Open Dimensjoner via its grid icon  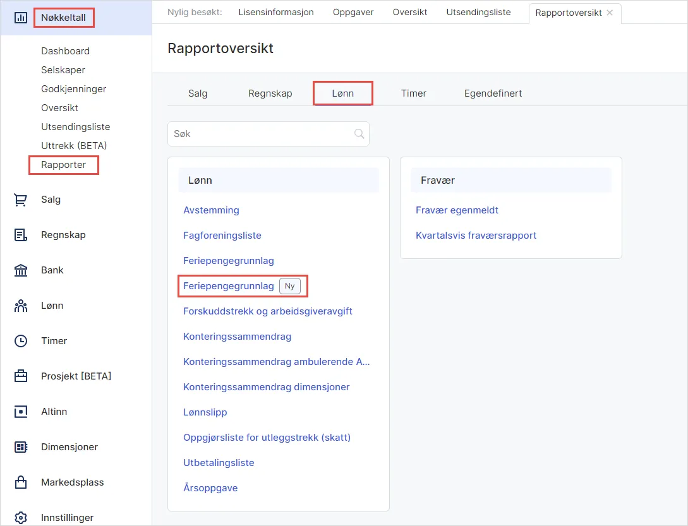point(21,446)
